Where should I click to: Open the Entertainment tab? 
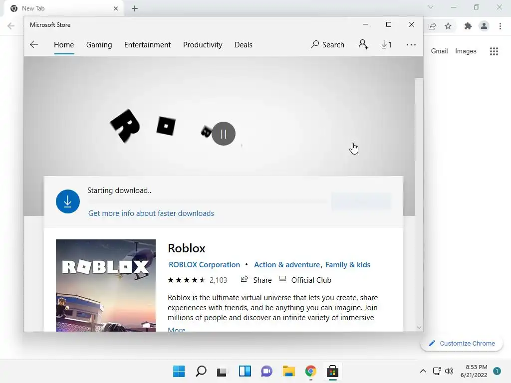click(x=147, y=44)
